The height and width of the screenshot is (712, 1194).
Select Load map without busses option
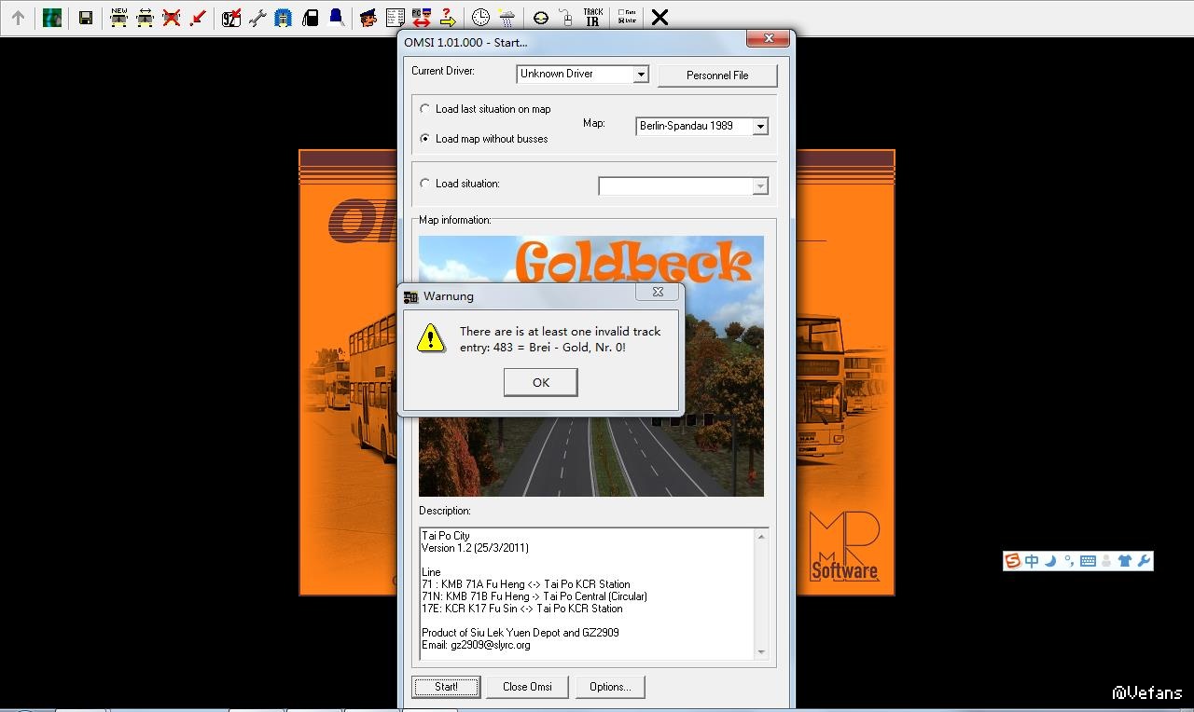click(x=425, y=139)
